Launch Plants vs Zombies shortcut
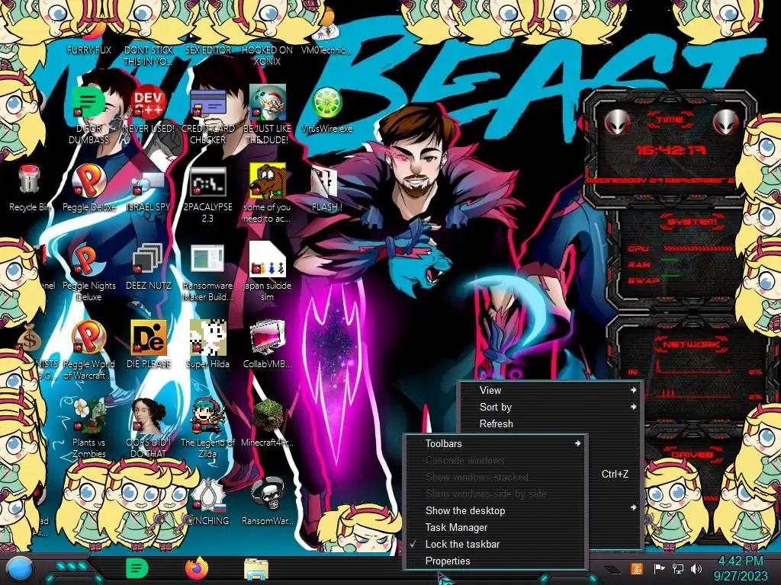The width and height of the screenshot is (781, 585). [89, 428]
